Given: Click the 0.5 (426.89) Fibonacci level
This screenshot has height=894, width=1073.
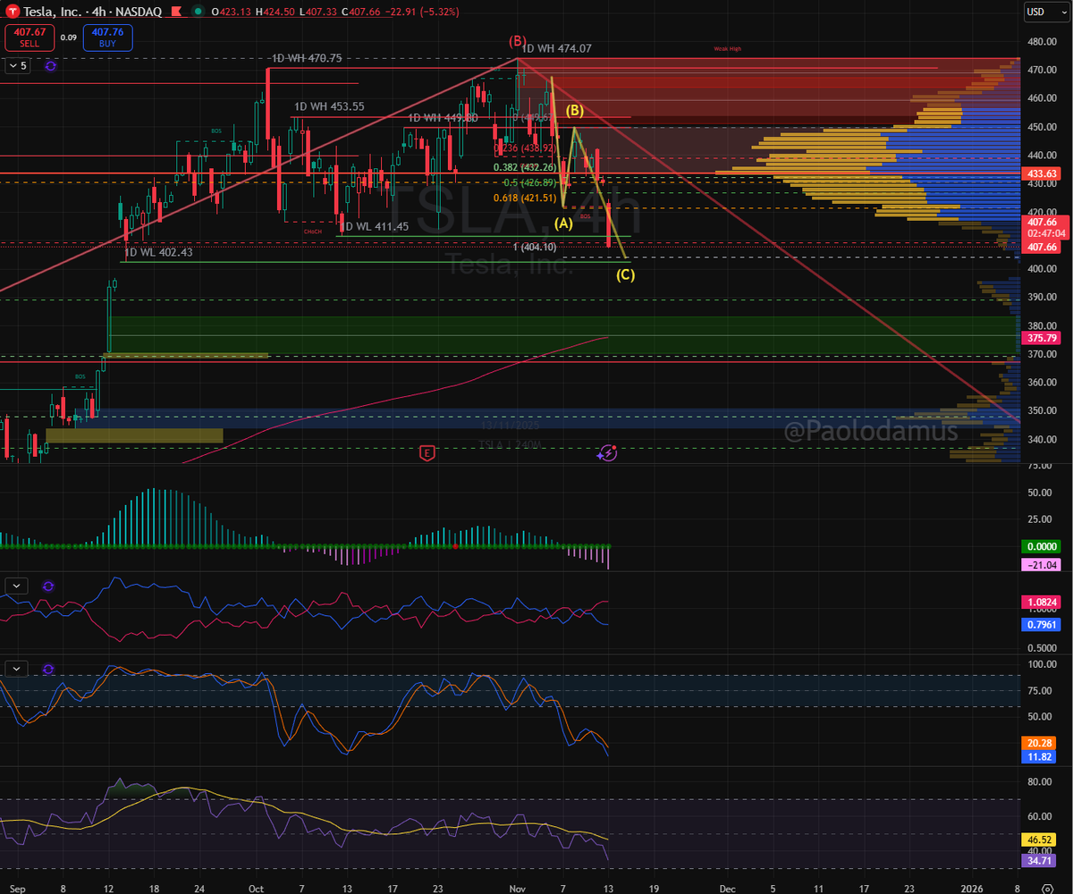Looking at the screenshot, I should 530,182.
